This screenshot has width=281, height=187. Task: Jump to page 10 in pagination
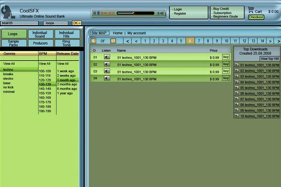[x=226, y=41]
